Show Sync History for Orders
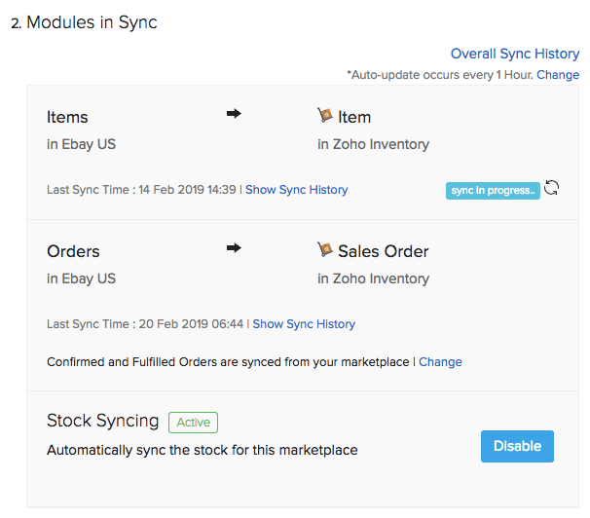 pos(304,324)
